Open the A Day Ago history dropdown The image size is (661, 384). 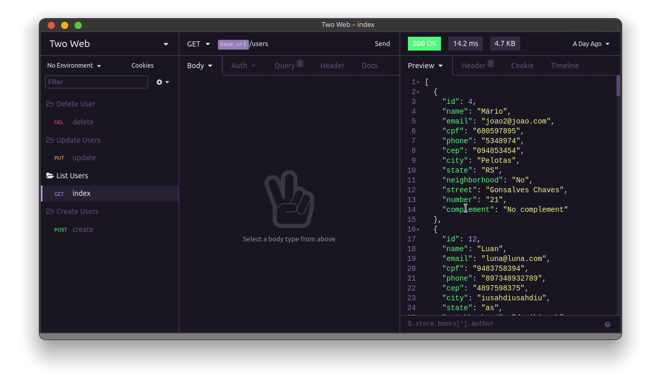[591, 44]
